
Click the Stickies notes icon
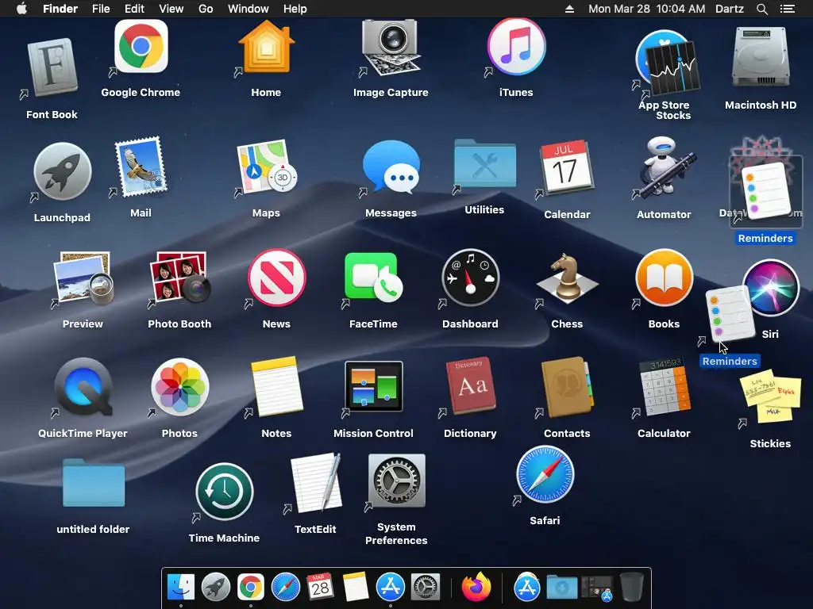[771, 396]
